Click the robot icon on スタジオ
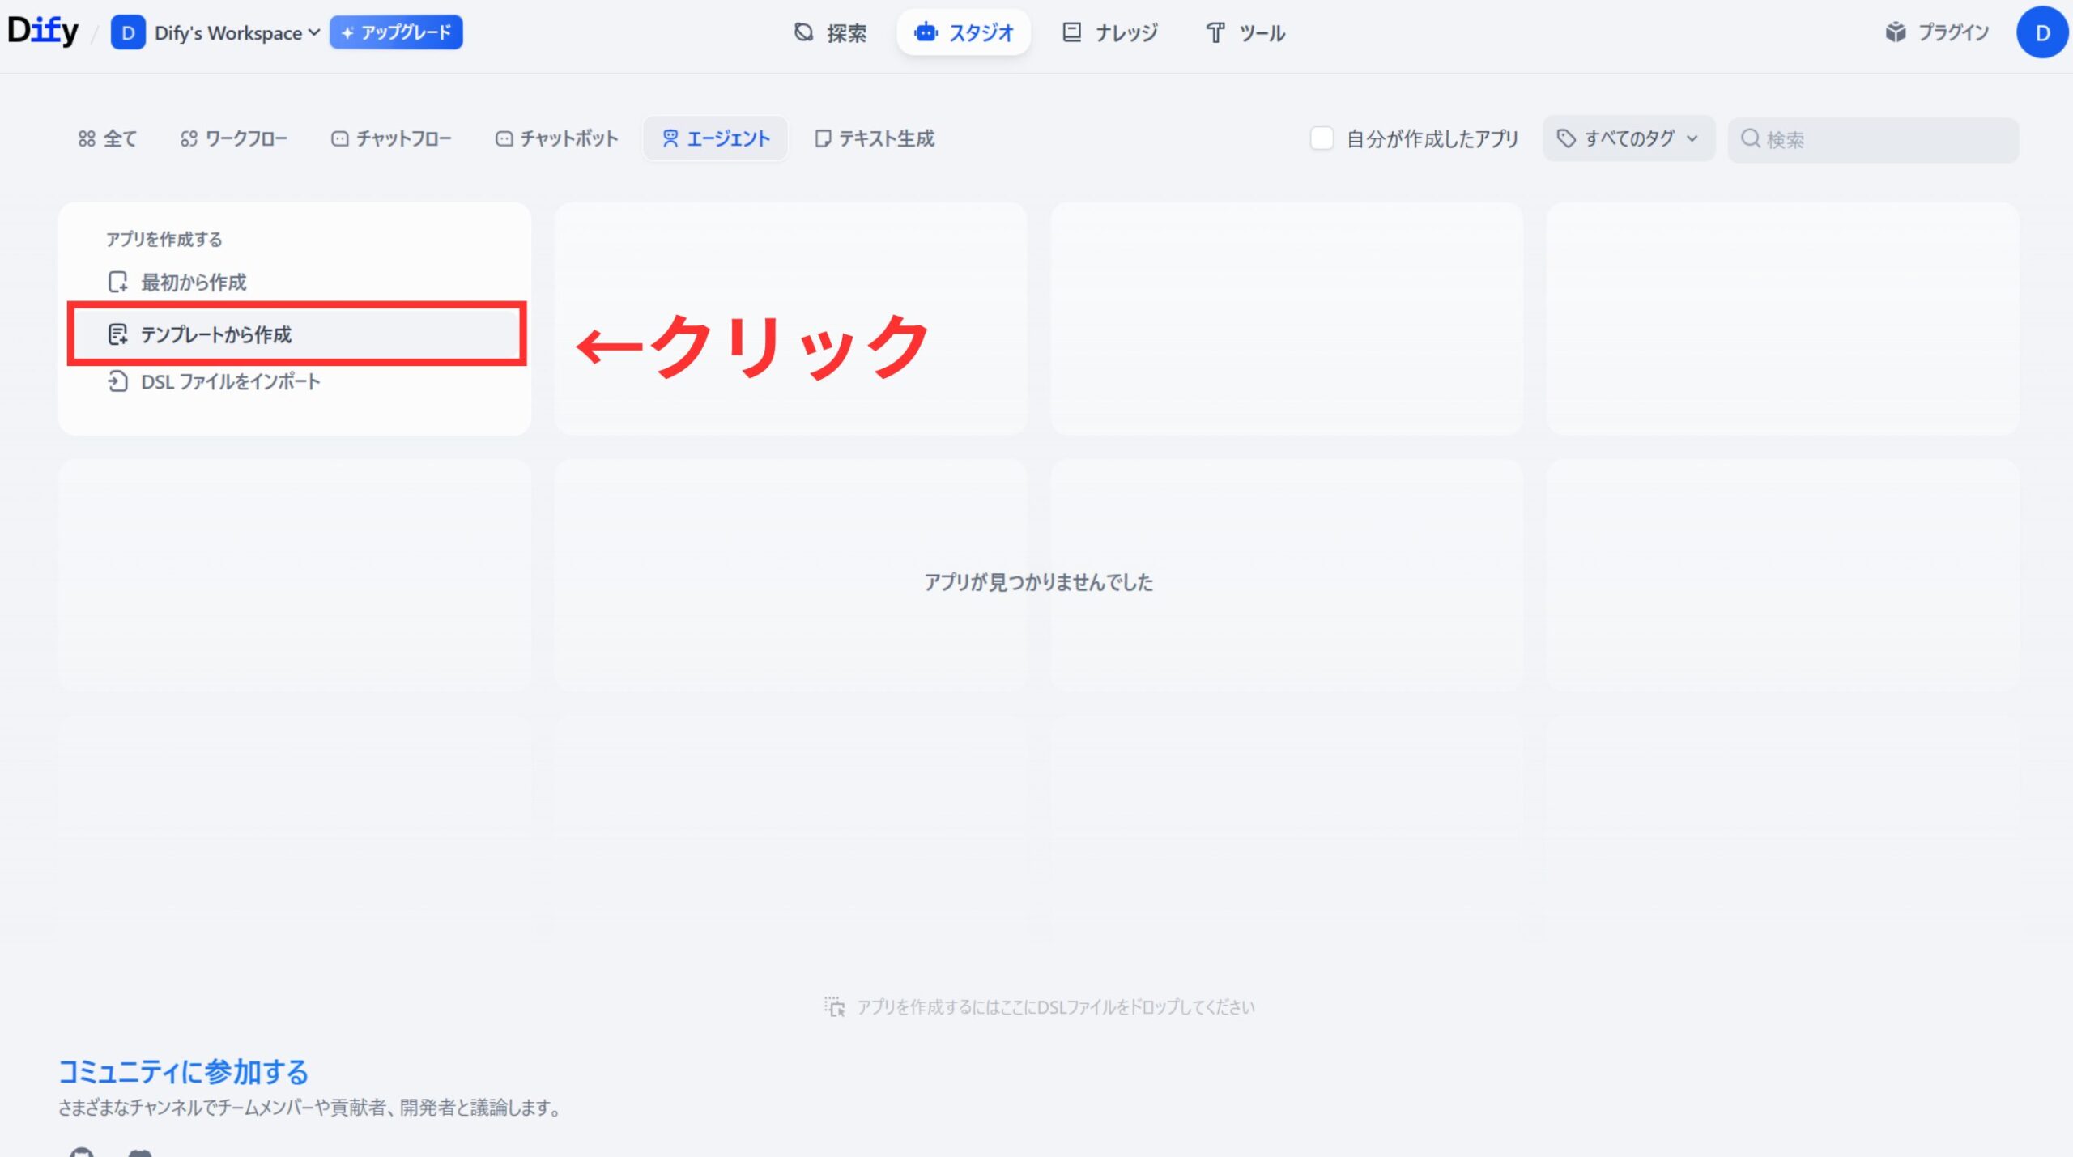 [x=926, y=32]
